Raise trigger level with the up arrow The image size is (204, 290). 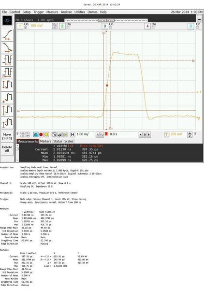click(x=190, y=133)
